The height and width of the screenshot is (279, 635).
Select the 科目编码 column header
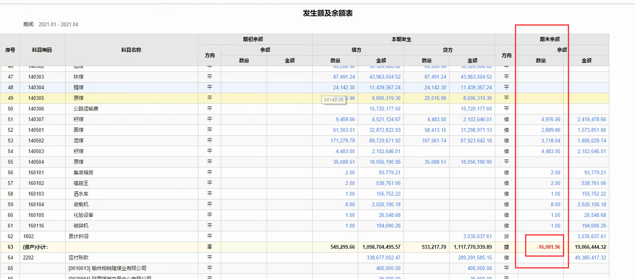click(42, 50)
